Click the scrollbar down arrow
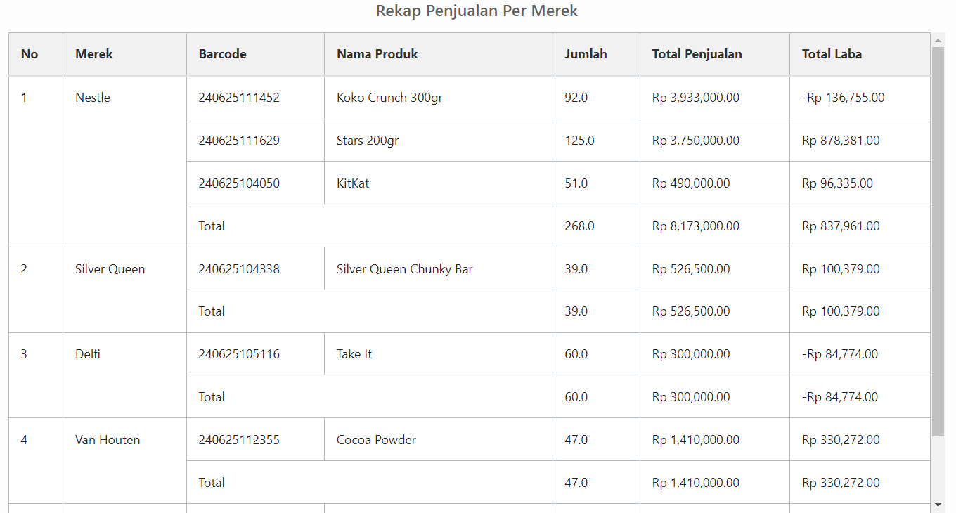Screen dimensions: 956x513 pyautogui.click(x=938, y=505)
